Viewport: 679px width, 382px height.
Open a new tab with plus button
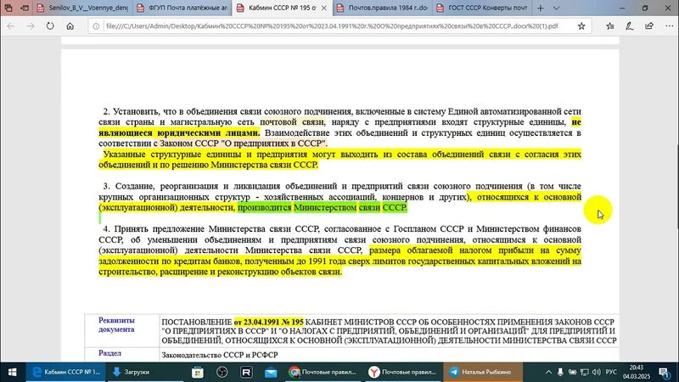[x=541, y=8]
